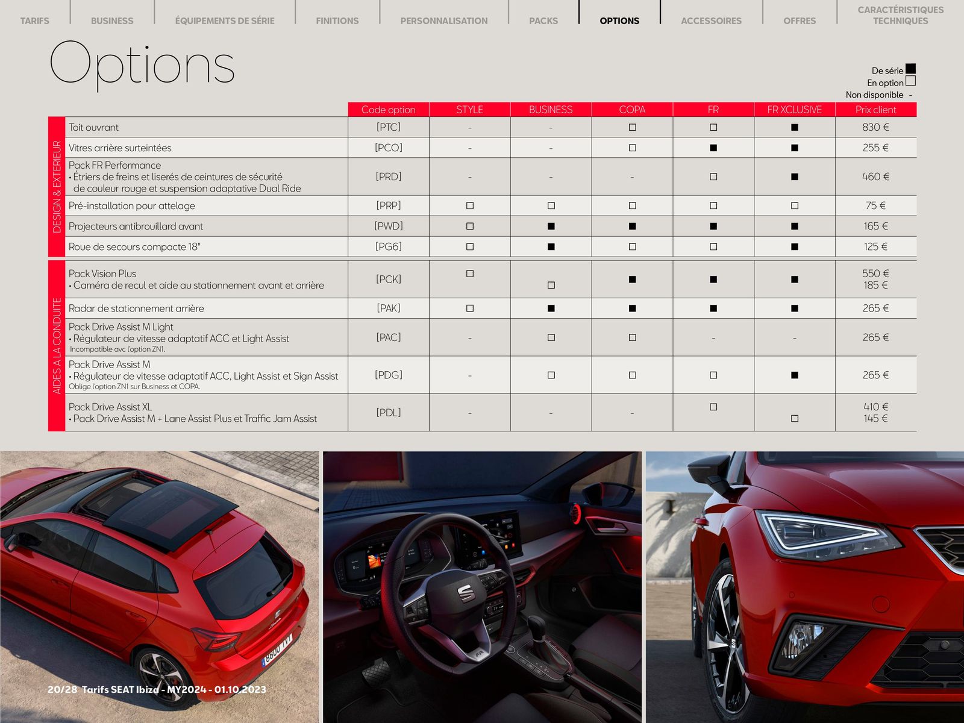Screen dimensions: 964x723
Task: Click the STYLE column header
Action: coord(470,109)
